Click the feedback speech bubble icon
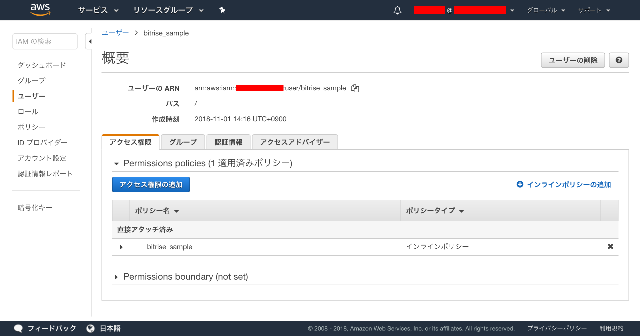The width and height of the screenshot is (640, 336). [x=18, y=328]
